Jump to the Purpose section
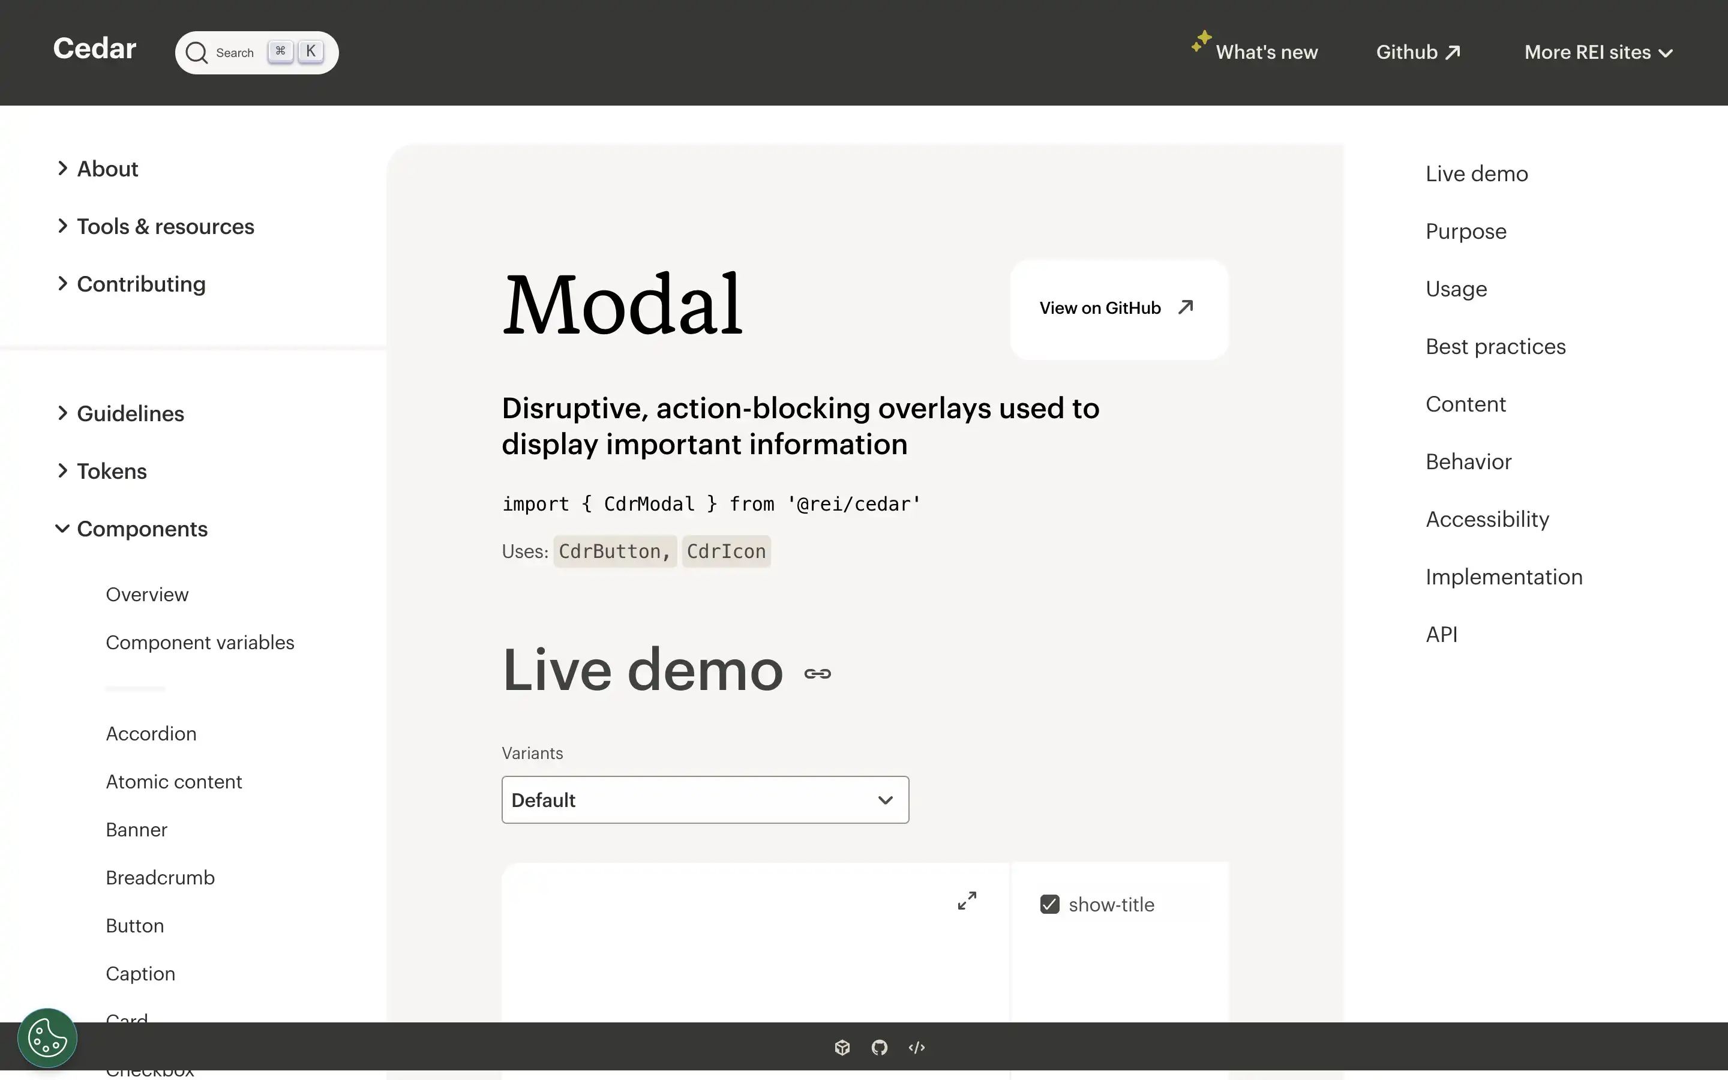This screenshot has height=1080, width=1728. (x=1466, y=232)
